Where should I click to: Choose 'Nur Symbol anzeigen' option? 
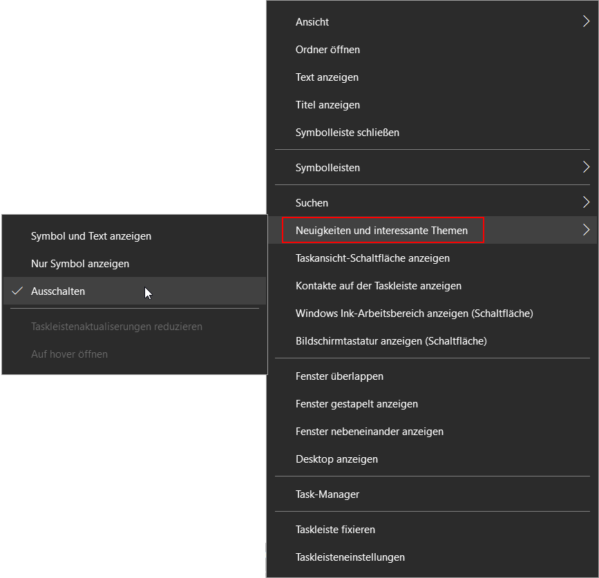[80, 264]
